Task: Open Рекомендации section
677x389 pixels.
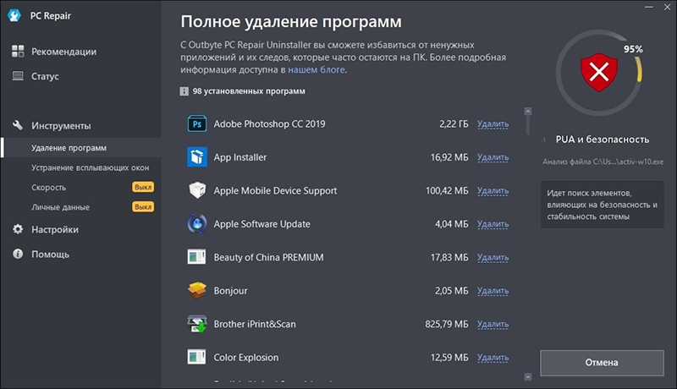Action: point(63,52)
